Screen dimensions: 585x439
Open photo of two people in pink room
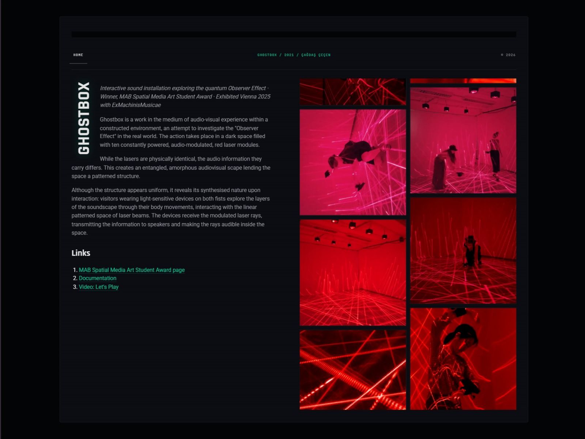coord(463,140)
